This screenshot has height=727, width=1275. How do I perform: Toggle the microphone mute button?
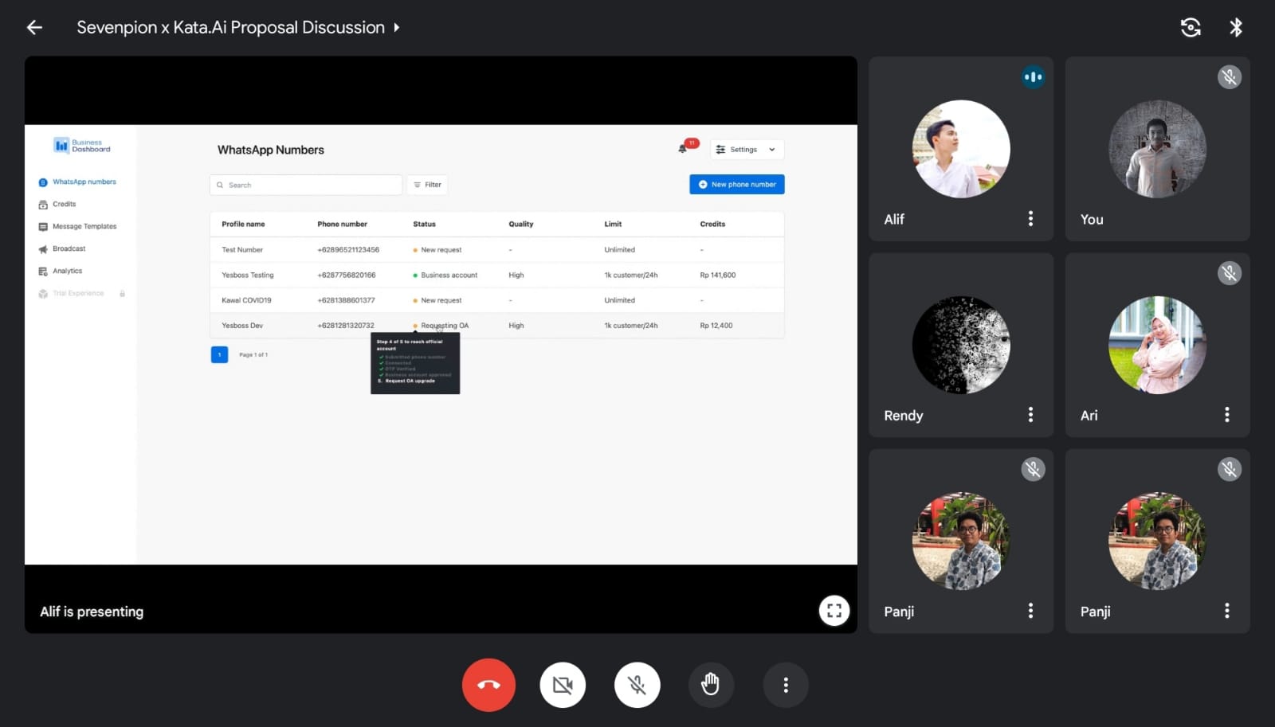click(x=637, y=685)
